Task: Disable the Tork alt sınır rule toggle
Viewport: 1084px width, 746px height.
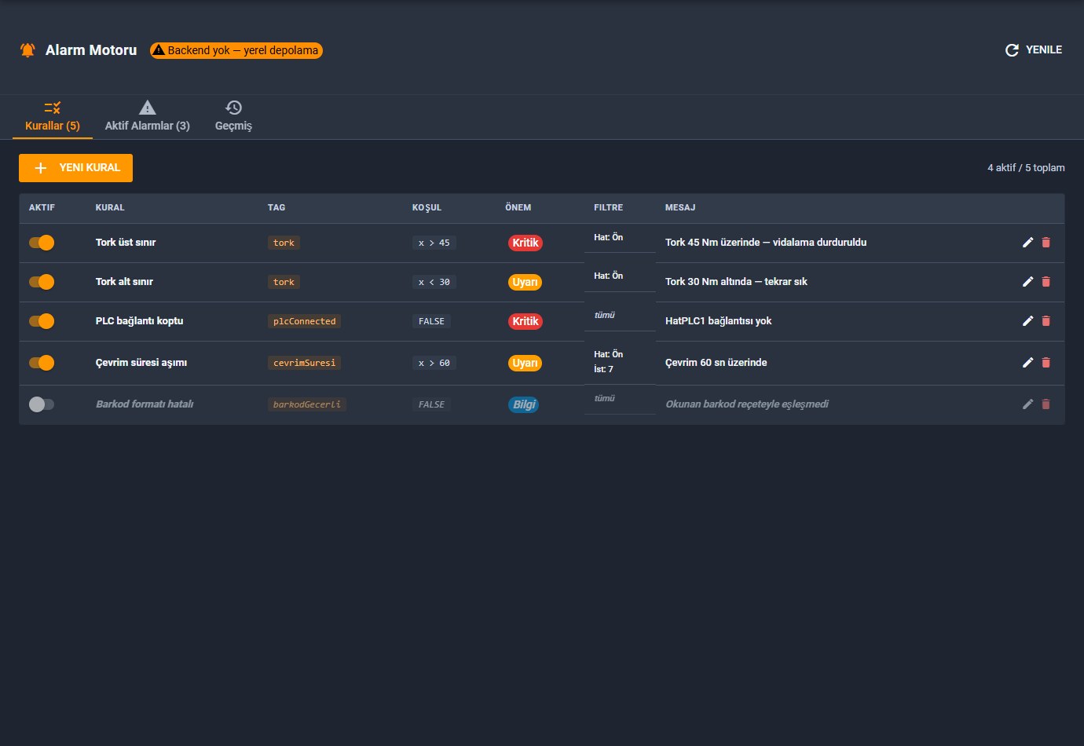Action: (x=42, y=282)
